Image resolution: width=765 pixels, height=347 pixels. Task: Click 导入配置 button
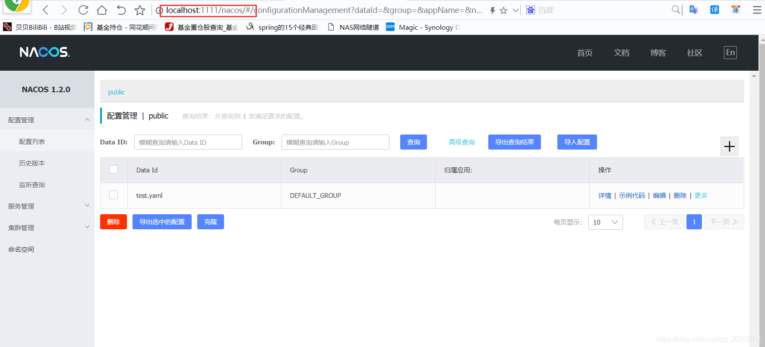[x=577, y=142]
